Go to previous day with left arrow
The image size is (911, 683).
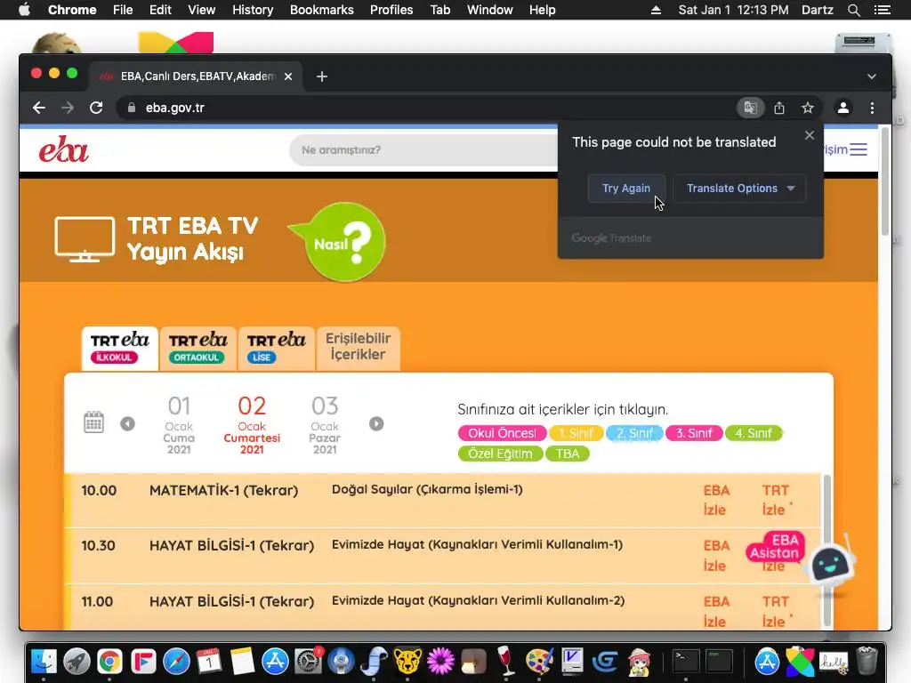point(128,424)
